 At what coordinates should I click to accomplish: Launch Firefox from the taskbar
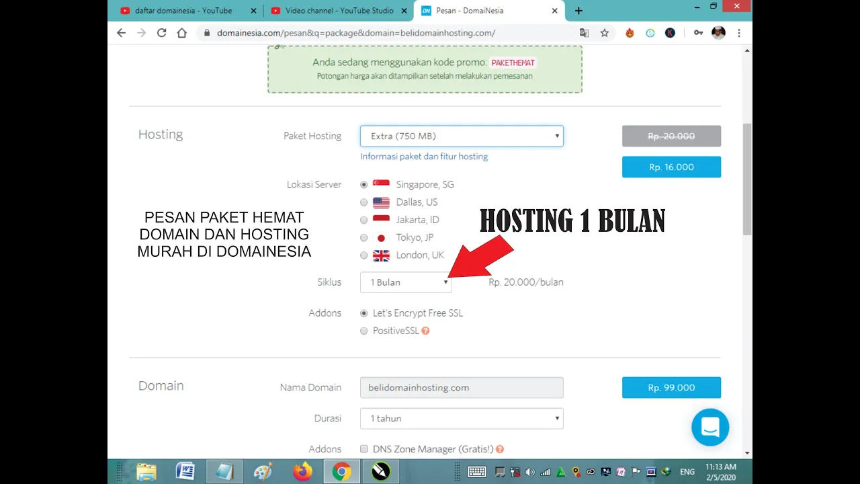pos(302,471)
